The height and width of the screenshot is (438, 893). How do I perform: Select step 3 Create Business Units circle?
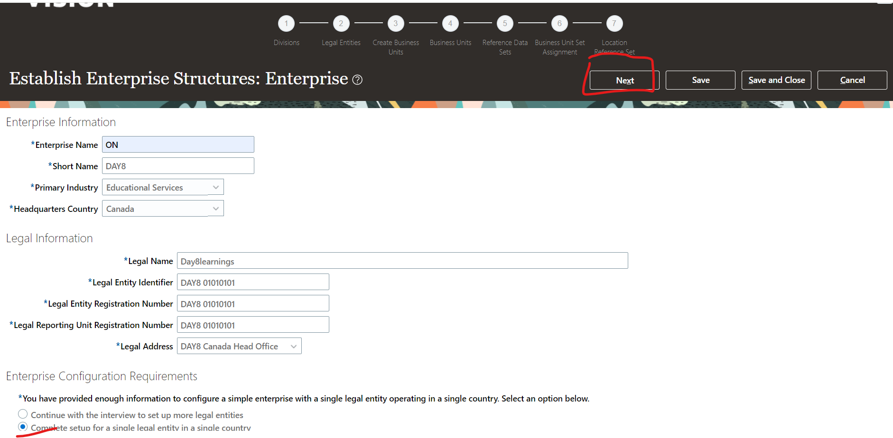395,23
